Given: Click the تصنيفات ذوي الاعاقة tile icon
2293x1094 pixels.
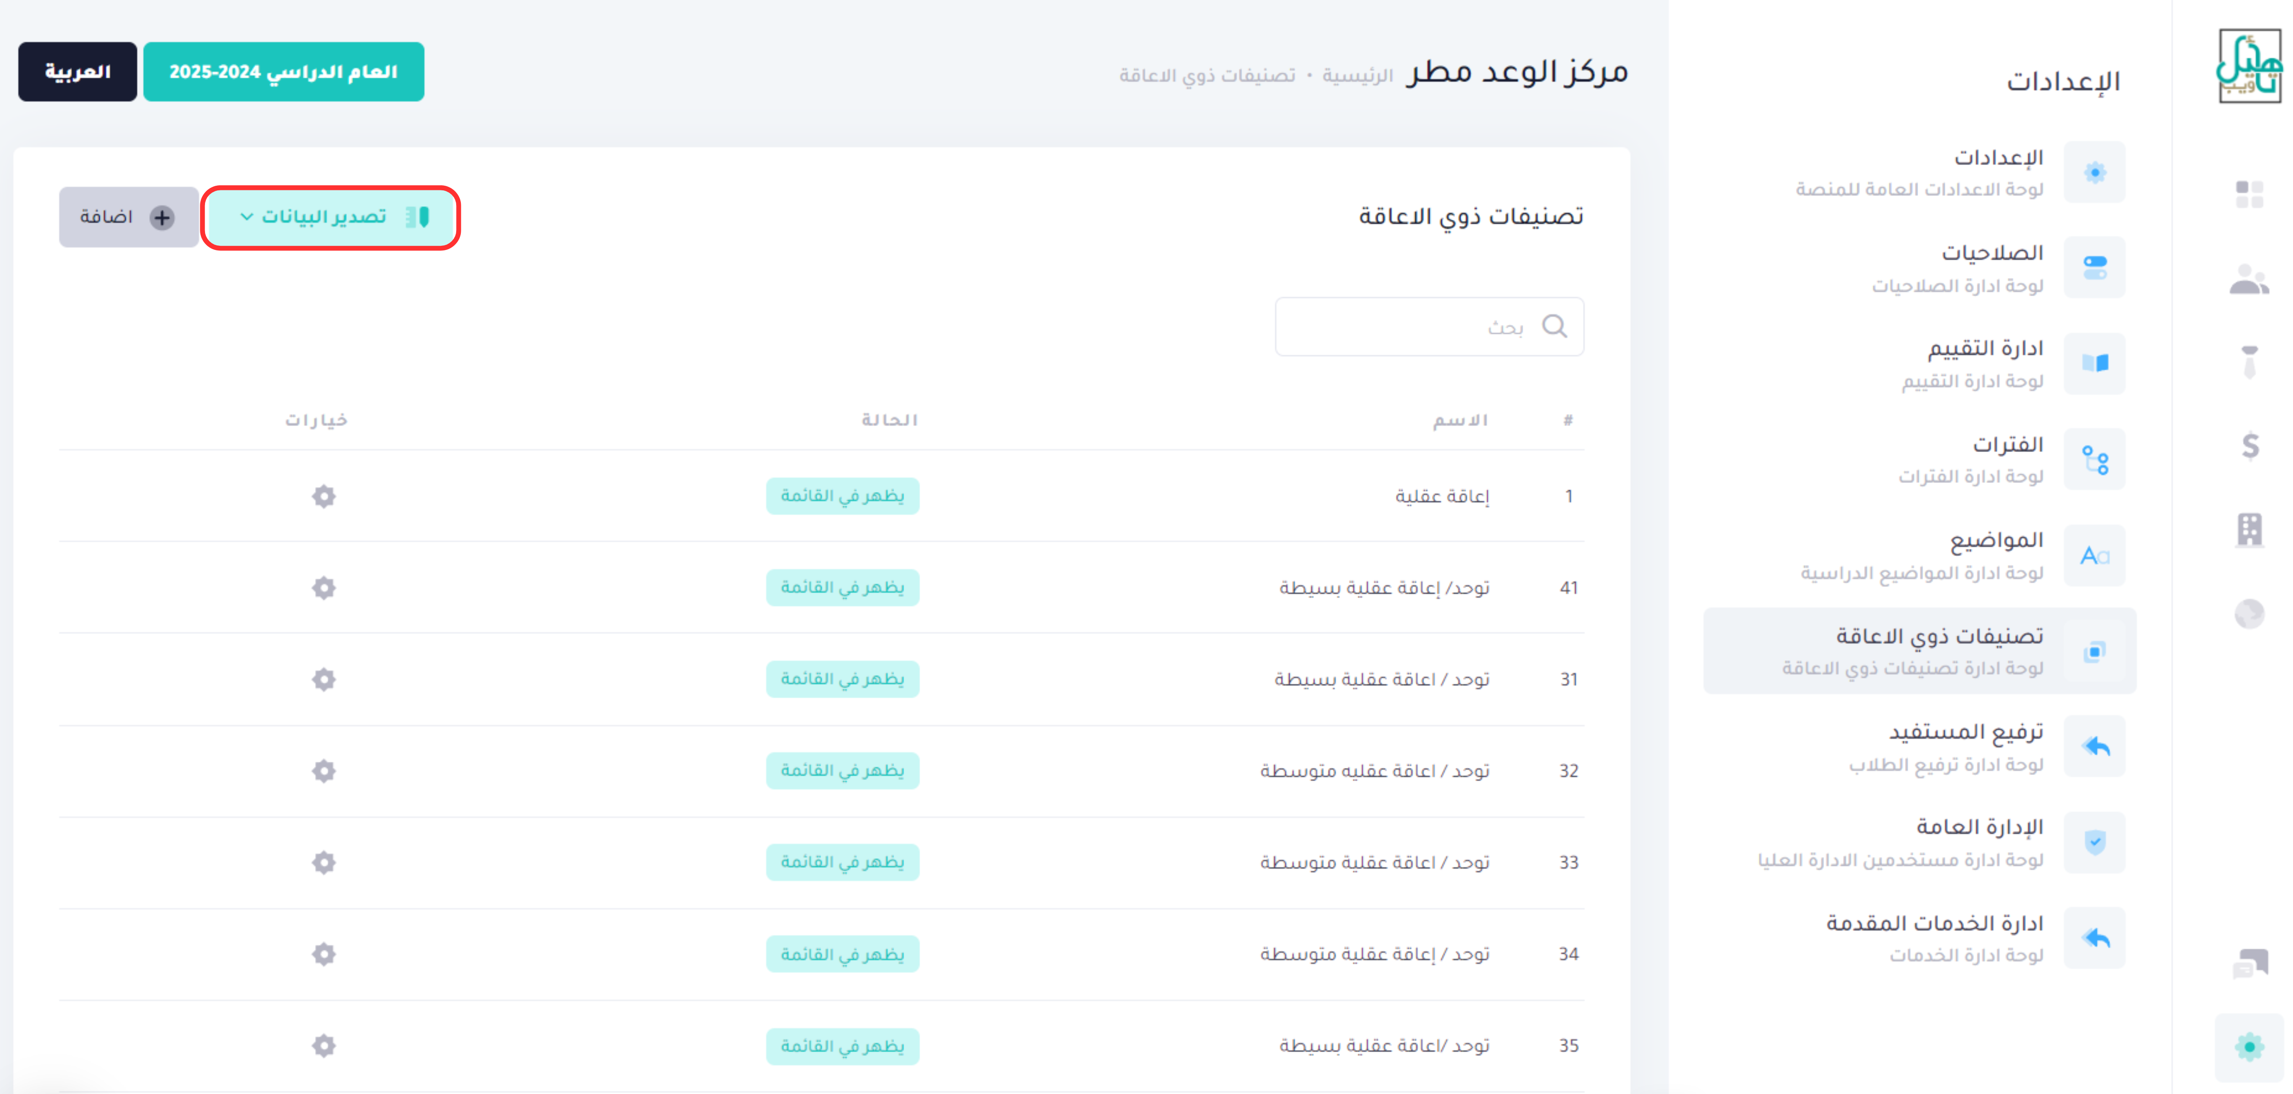Looking at the screenshot, I should (2095, 652).
